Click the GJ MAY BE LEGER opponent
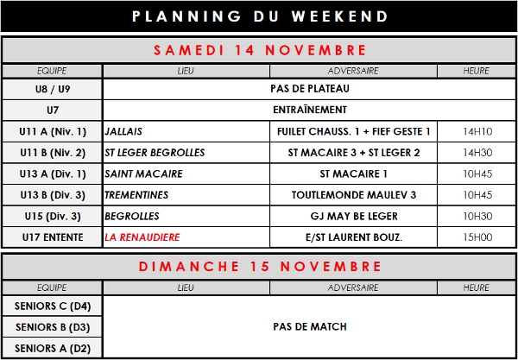This screenshot has height=360, width=518. (354, 216)
